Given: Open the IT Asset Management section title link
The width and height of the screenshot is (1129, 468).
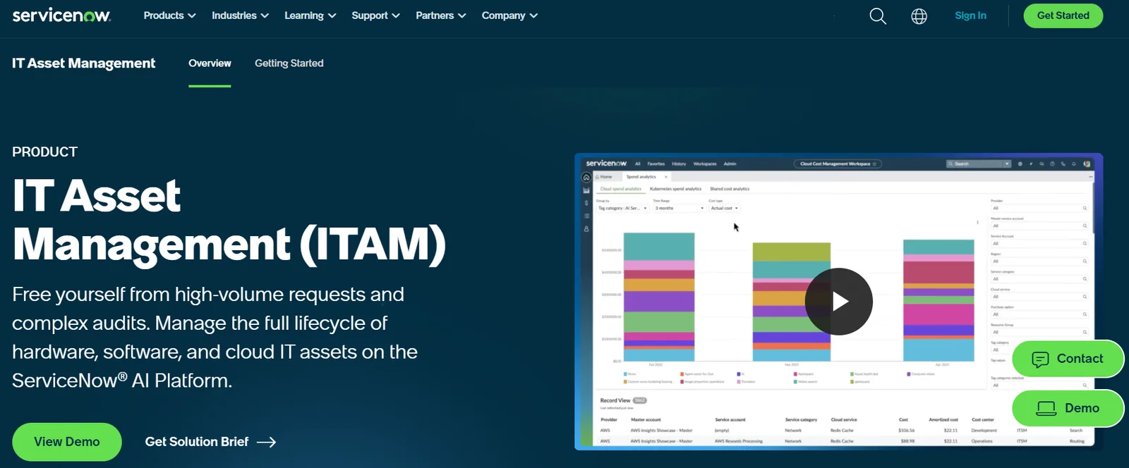Looking at the screenshot, I should pyautogui.click(x=83, y=63).
